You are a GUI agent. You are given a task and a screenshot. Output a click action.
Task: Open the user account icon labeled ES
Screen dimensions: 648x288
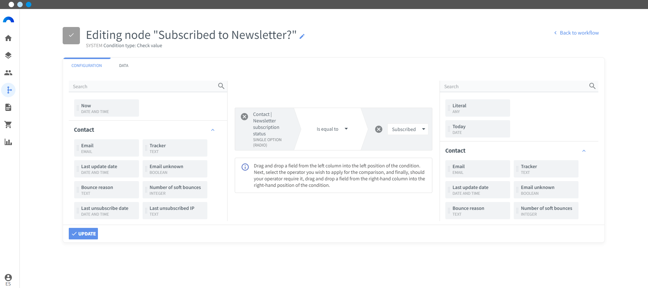pos(8,279)
